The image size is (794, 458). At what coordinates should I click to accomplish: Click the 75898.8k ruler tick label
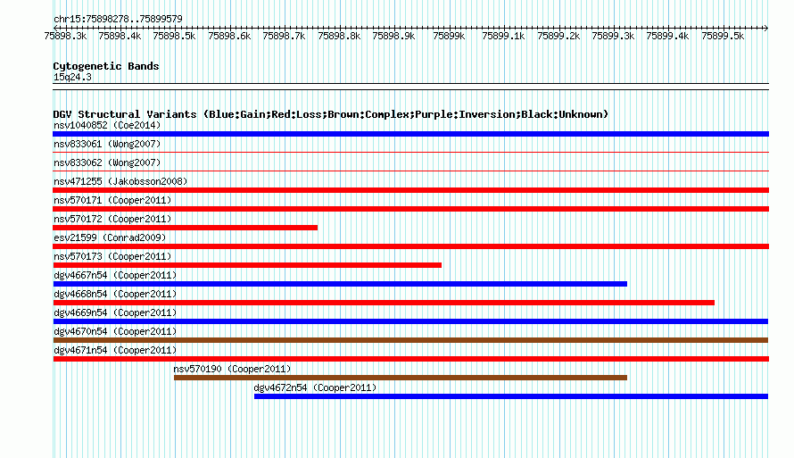click(339, 36)
